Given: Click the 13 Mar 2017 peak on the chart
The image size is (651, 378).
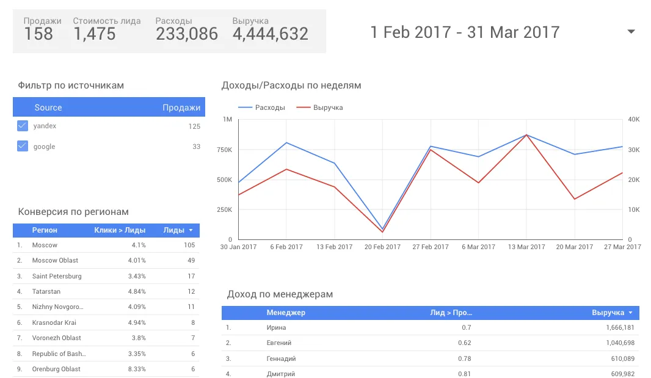Looking at the screenshot, I should point(526,134).
